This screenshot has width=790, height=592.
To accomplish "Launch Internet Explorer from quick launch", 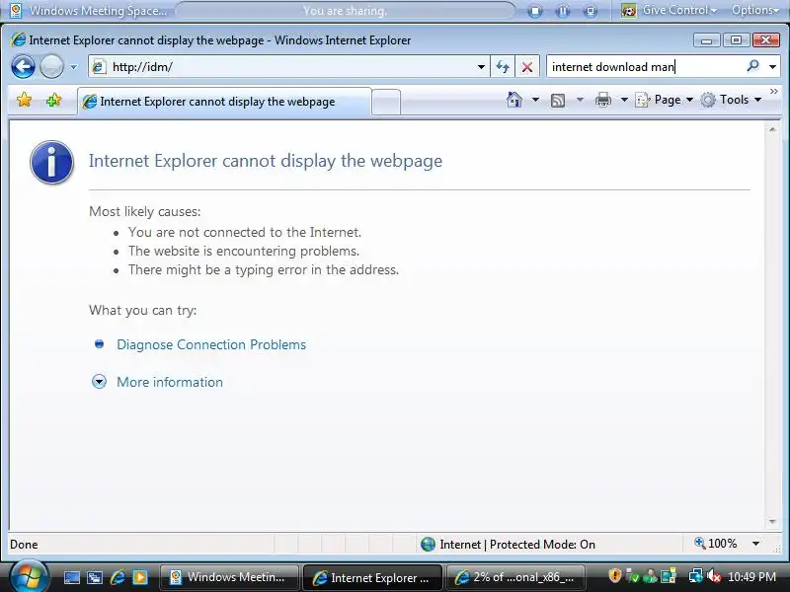I will coord(118,577).
